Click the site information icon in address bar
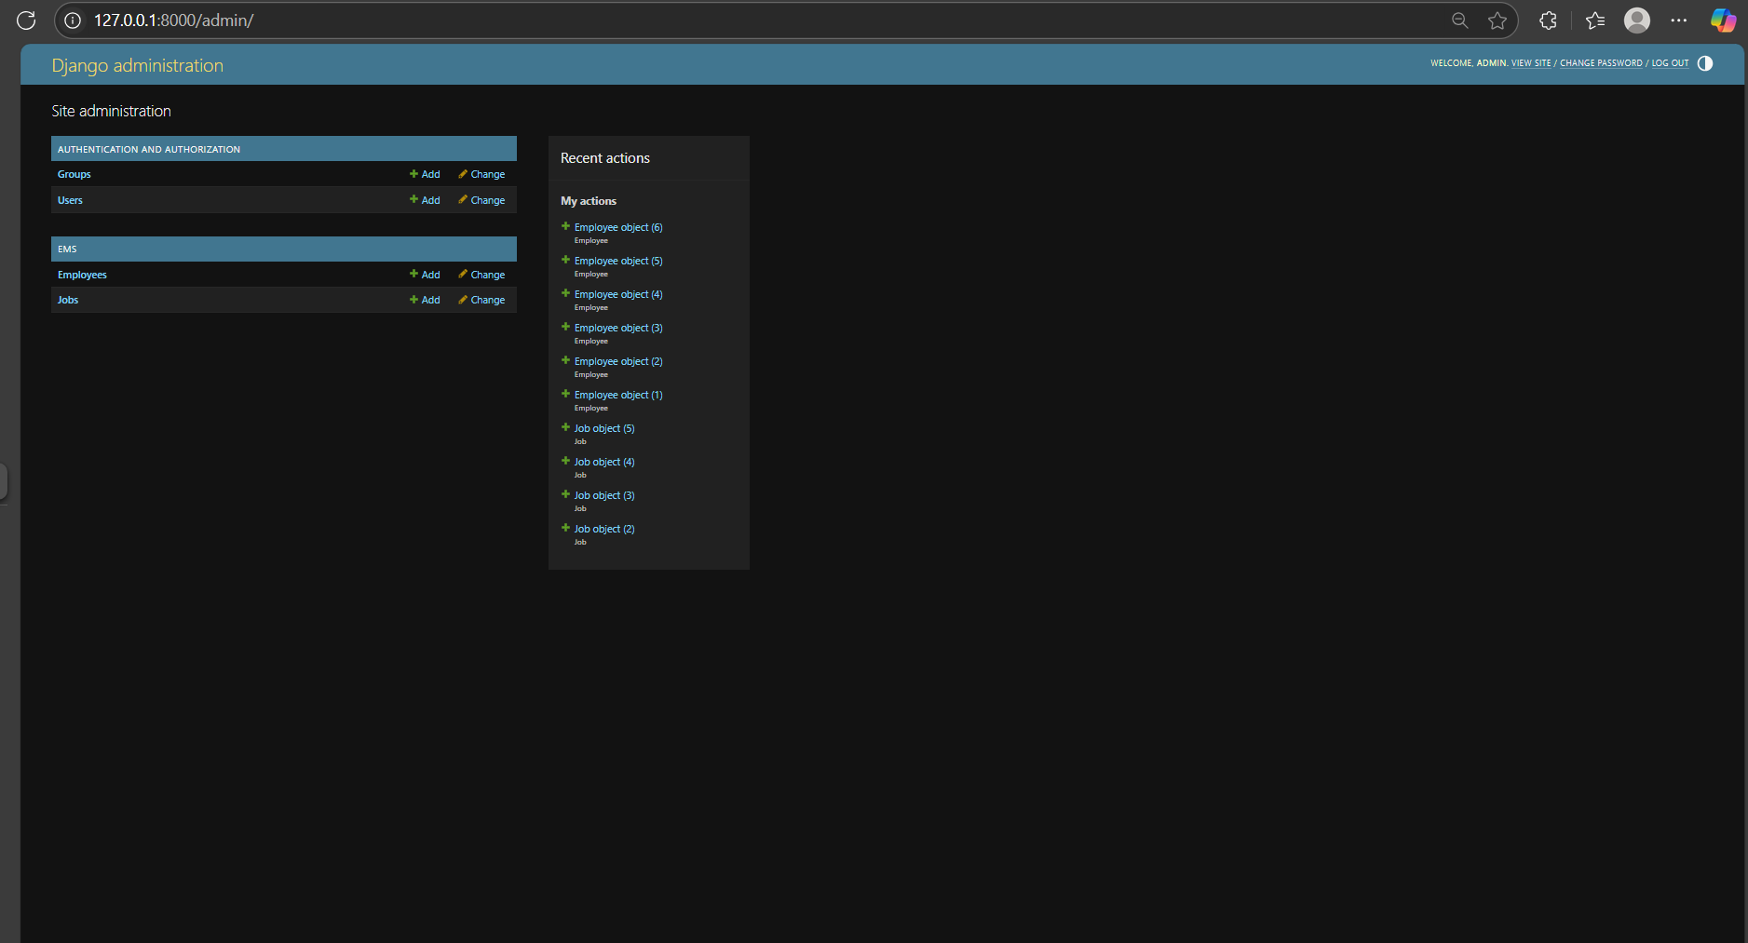The height and width of the screenshot is (943, 1748). 72,20
